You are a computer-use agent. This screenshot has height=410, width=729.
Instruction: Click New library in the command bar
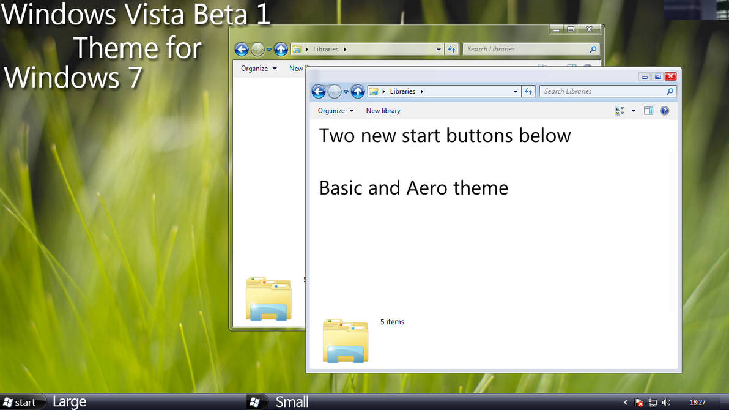click(x=383, y=111)
